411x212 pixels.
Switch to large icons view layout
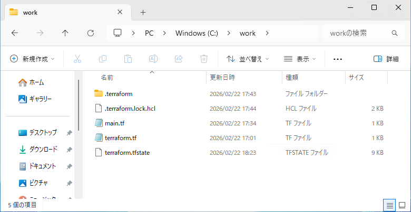point(402,205)
